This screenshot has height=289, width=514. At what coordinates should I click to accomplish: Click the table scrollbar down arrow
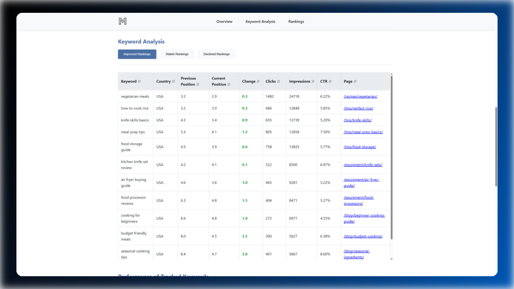click(391, 259)
